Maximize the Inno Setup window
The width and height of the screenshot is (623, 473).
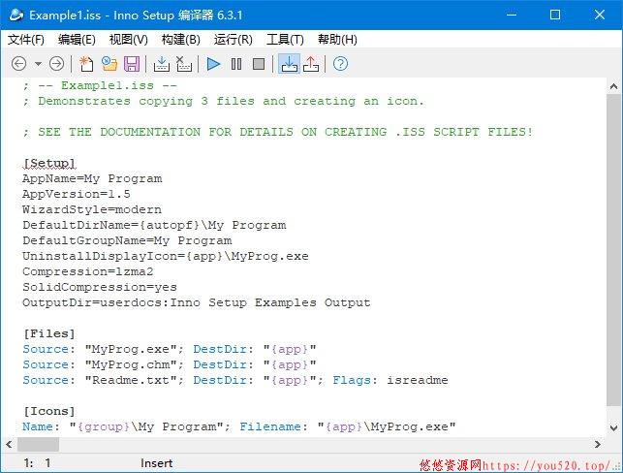[555, 16]
